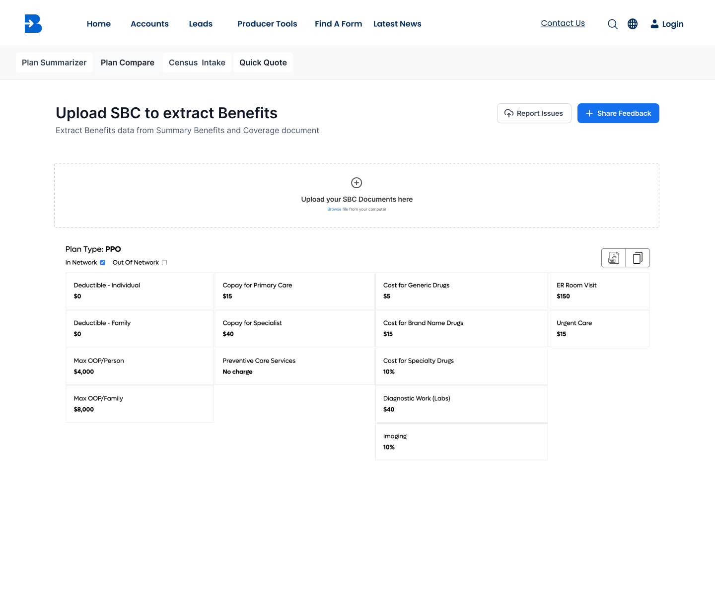
Task: Click the Browse file link
Action: 338,209
